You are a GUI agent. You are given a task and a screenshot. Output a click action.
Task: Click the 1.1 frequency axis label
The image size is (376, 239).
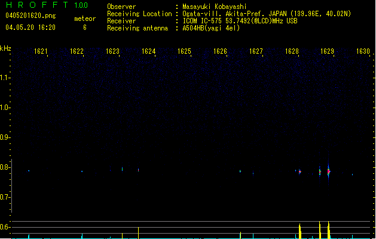[x=4, y=78]
